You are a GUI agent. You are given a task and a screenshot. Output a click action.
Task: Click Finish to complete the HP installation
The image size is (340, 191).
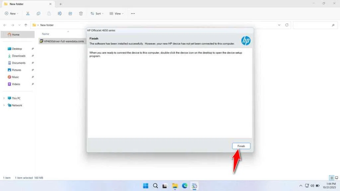tap(241, 146)
